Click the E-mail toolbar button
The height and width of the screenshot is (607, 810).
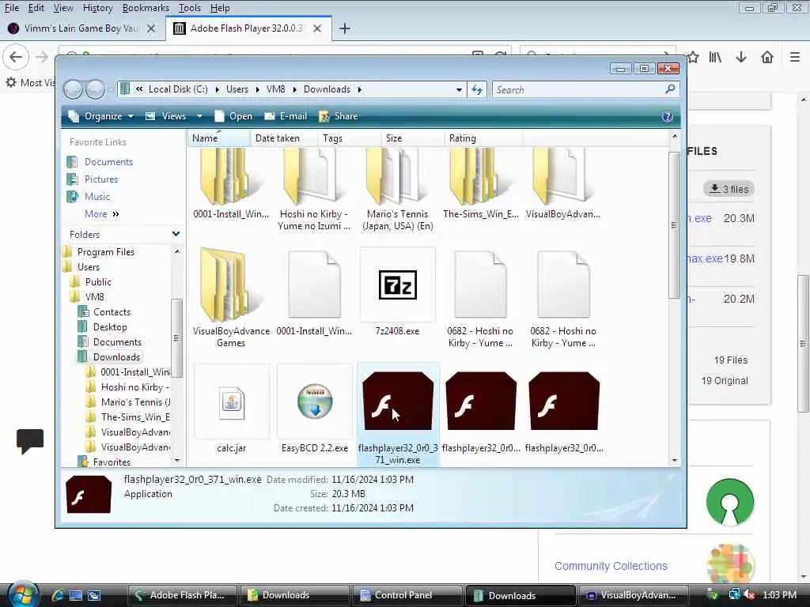click(286, 116)
